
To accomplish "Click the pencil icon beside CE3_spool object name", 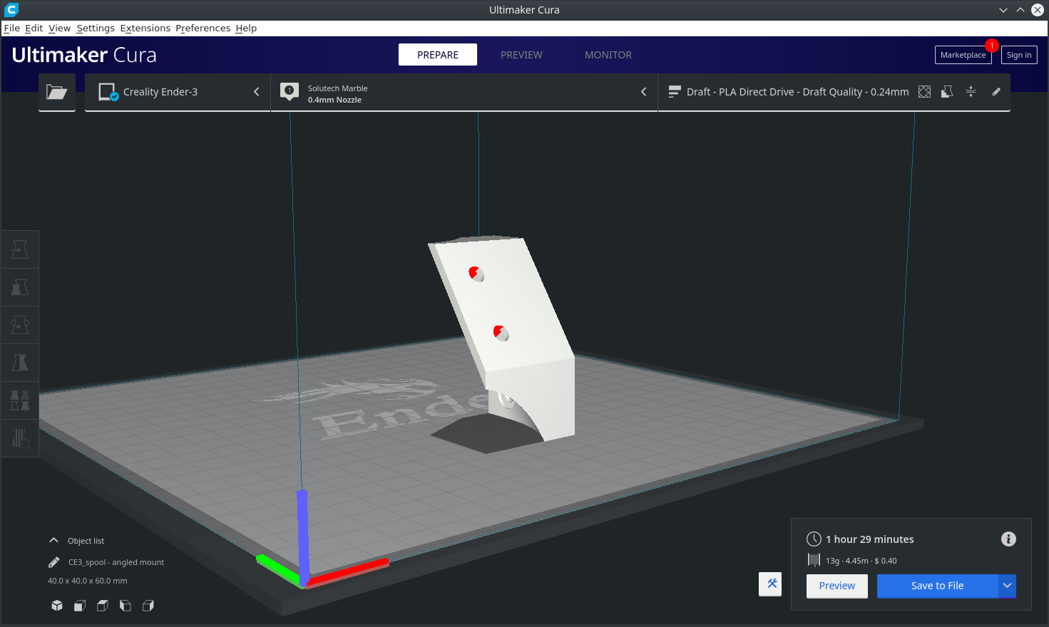I will point(54,562).
